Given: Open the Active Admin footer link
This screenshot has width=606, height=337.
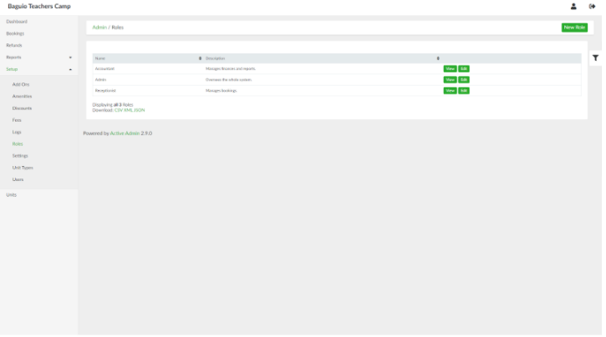Looking at the screenshot, I should coord(125,133).
